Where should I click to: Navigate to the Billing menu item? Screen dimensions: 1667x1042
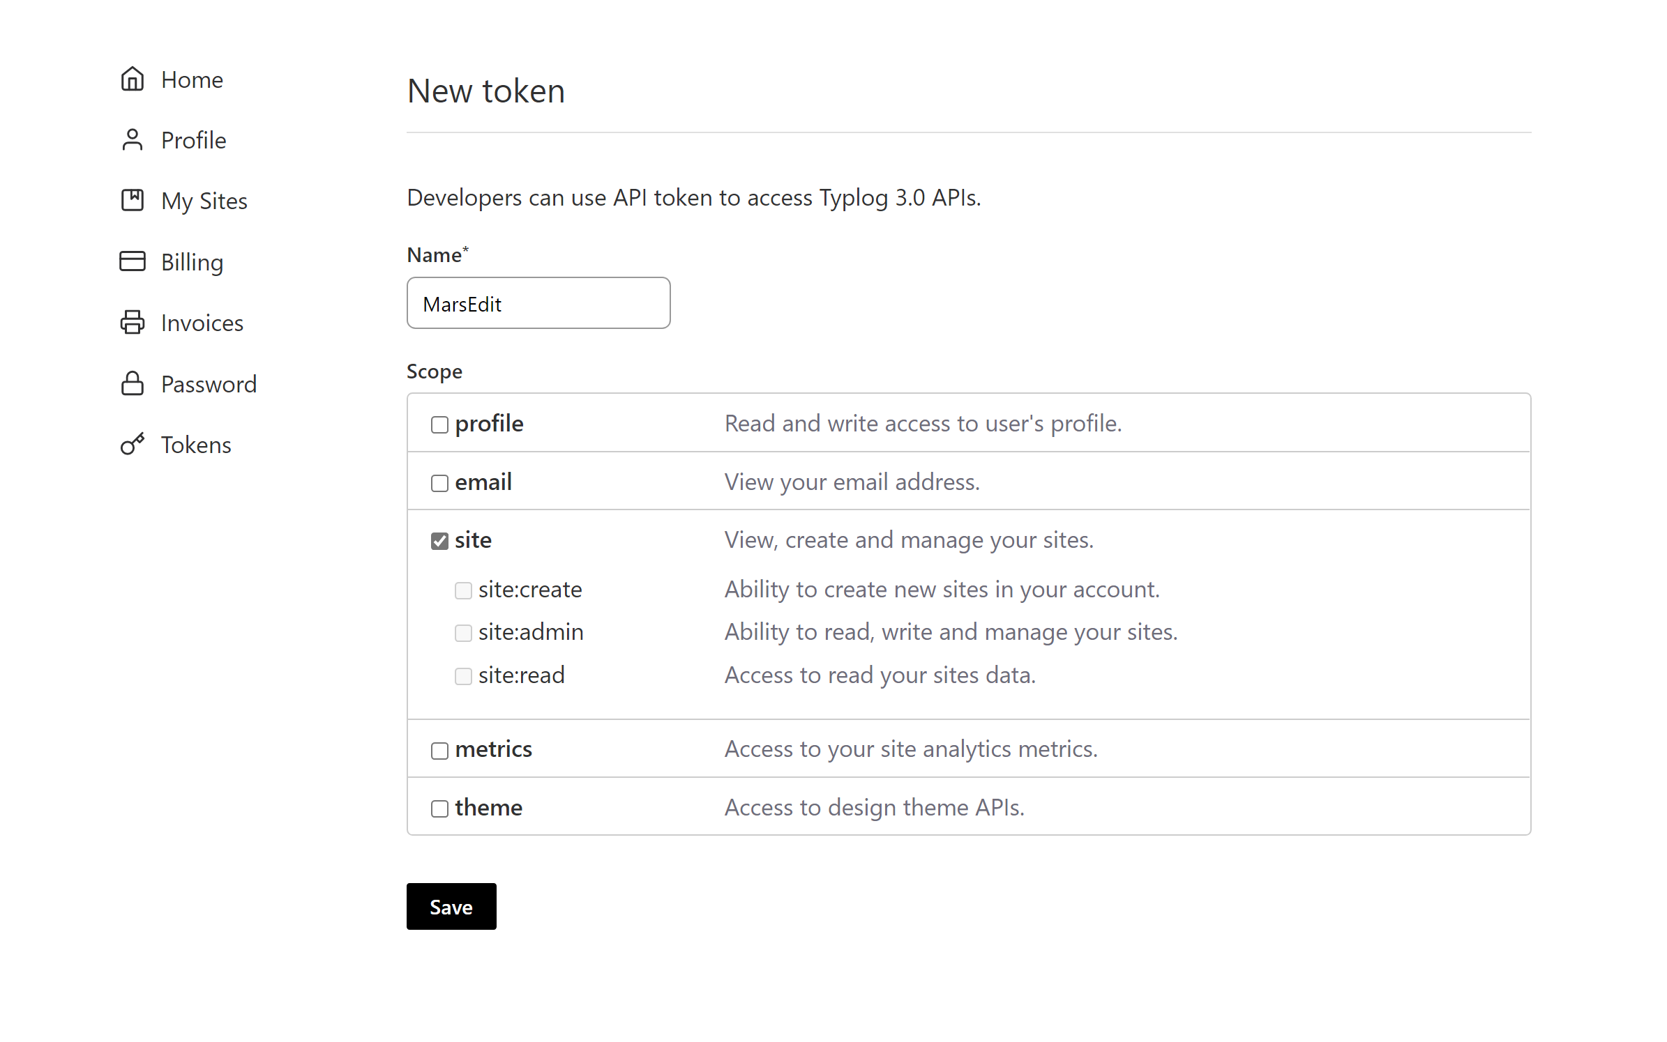point(193,261)
